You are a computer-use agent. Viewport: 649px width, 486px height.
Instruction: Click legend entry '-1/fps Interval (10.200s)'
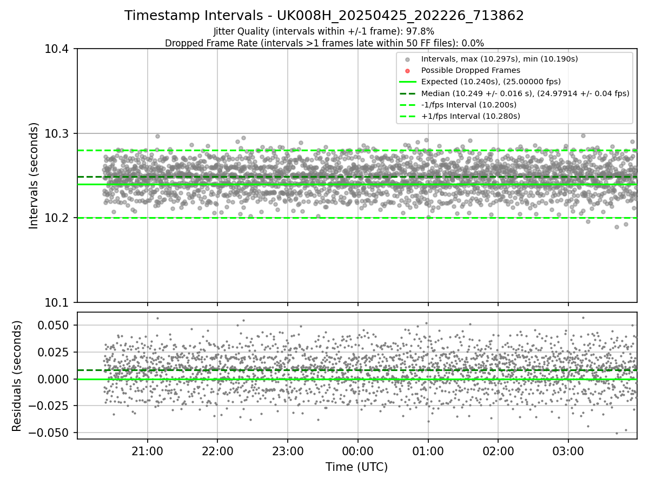point(469,105)
